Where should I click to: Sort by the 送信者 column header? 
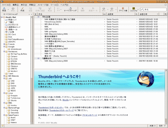coord(120,14)
